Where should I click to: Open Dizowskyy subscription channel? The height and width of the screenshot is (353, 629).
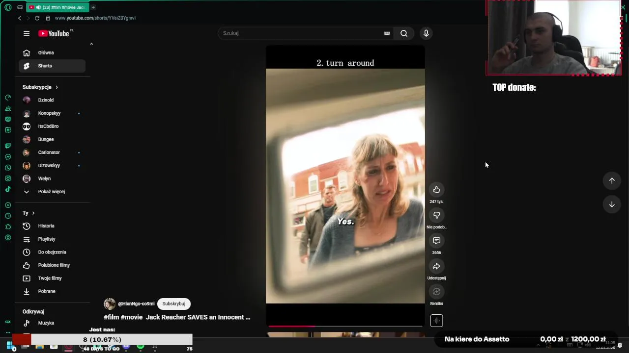pos(52,166)
